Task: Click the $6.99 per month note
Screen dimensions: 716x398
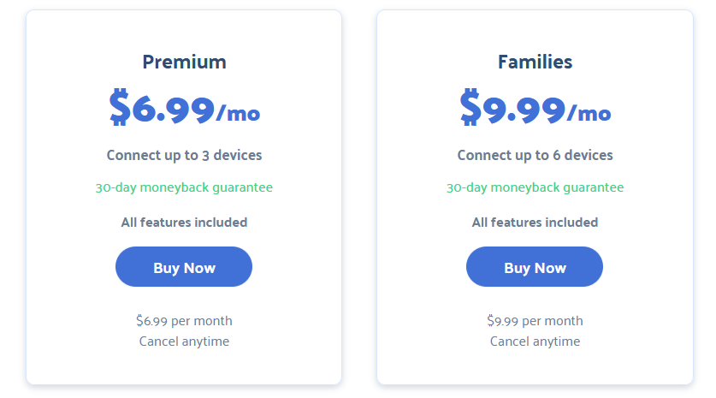Action: tap(184, 321)
